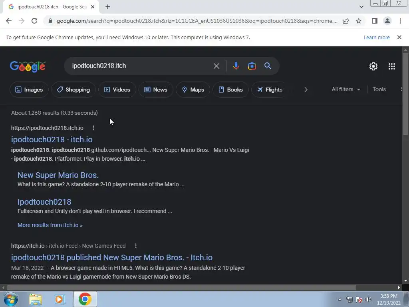This screenshot has width=409, height=307.
Task: Open the Google apps grid
Action: point(392,66)
